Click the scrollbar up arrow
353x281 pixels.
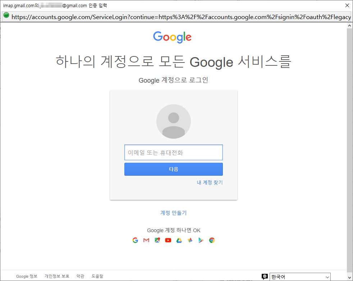pos(349,26)
